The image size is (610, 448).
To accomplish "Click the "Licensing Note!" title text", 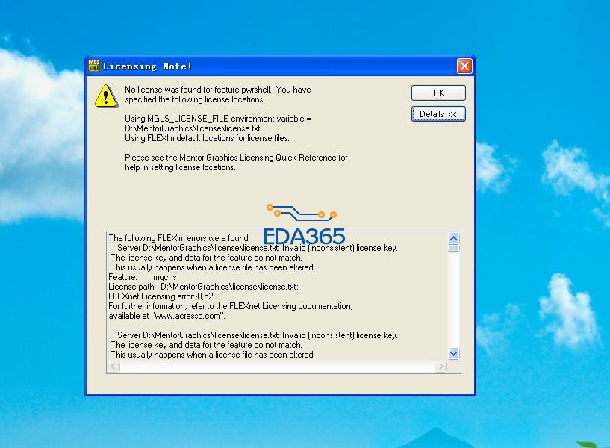I will coord(147,66).
